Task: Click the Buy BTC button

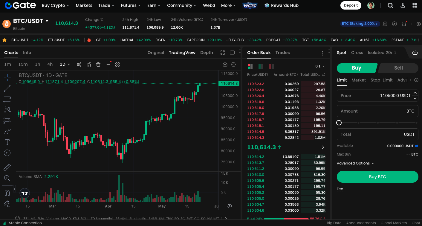Action: coord(377,177)
